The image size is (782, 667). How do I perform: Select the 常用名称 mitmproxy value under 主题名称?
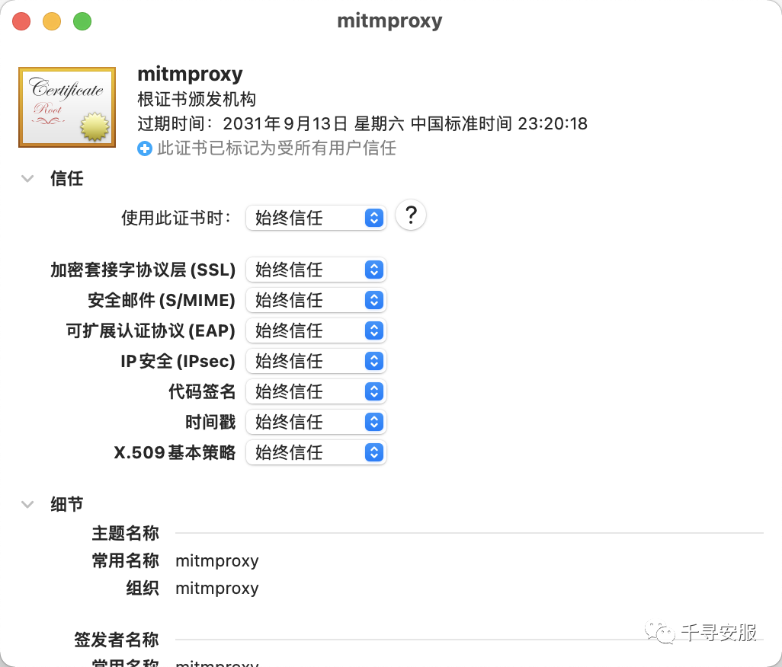click(x=217, y=561)
